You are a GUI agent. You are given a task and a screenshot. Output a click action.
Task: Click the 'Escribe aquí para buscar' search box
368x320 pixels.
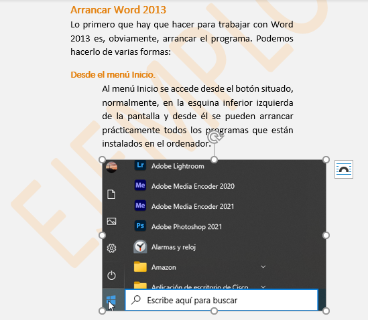pyautogui.click(x=221, y=300)
